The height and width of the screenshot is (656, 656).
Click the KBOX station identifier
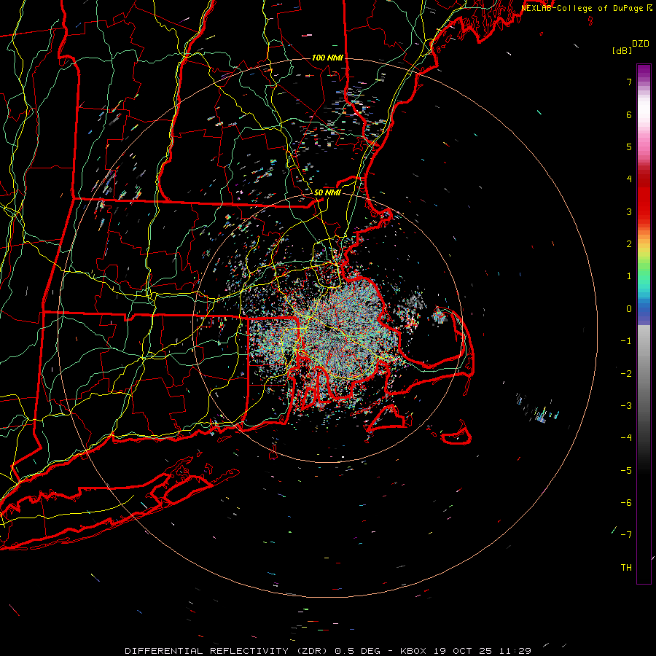pos(413,651)
